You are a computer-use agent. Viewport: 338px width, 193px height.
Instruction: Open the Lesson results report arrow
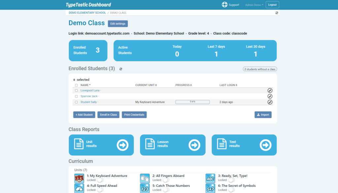click(x=194, y=145)
